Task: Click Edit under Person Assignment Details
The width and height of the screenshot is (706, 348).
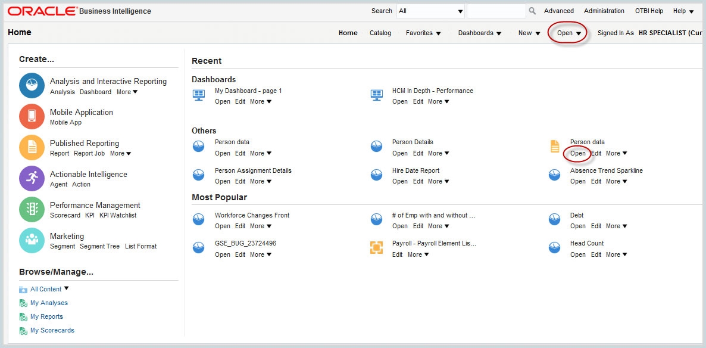Action: (240, 182)
